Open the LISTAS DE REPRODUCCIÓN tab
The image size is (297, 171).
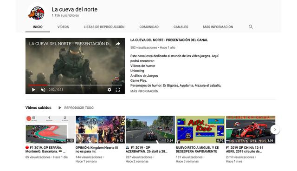pos(104,27)
